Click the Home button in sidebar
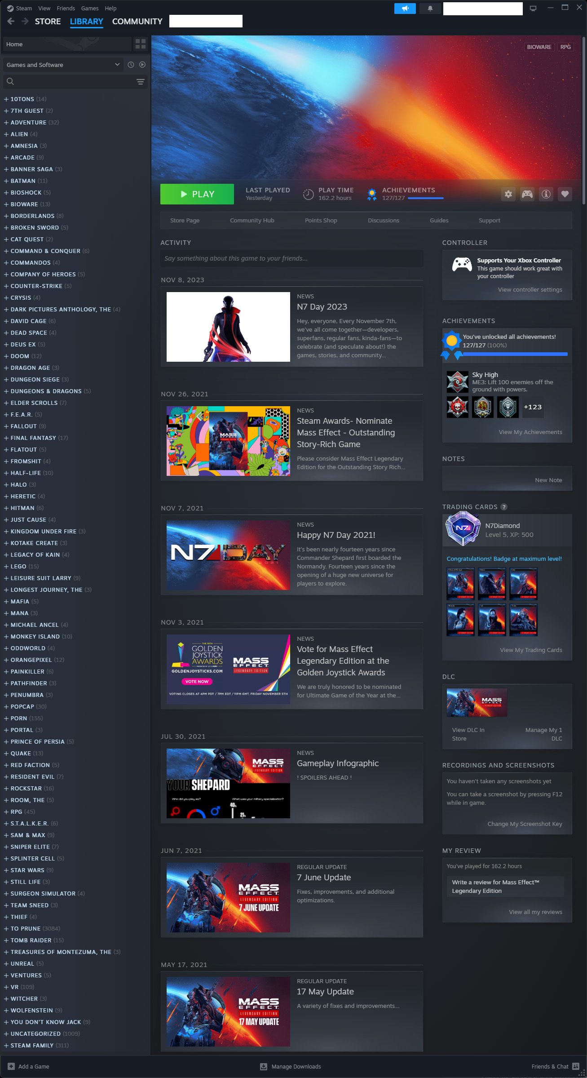 pos(67,44)
